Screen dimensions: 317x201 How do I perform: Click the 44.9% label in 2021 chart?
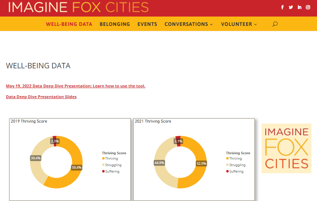click(x=159, y=163)
